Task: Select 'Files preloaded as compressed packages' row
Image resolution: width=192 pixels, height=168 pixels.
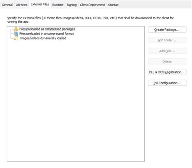Action: (x=47, y=29)
